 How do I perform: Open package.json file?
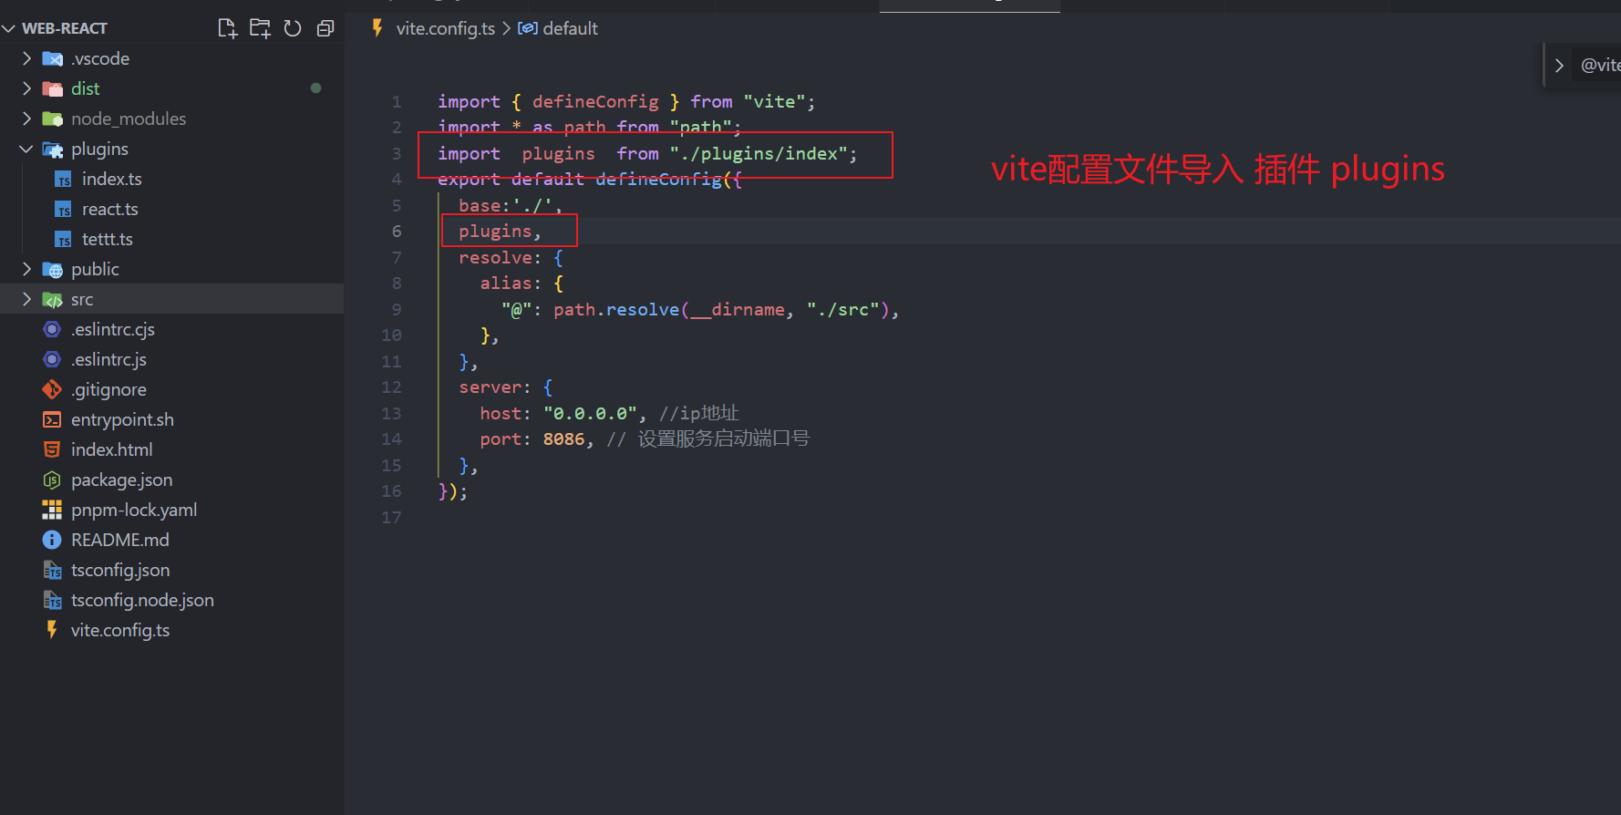(x=121, y=480)
